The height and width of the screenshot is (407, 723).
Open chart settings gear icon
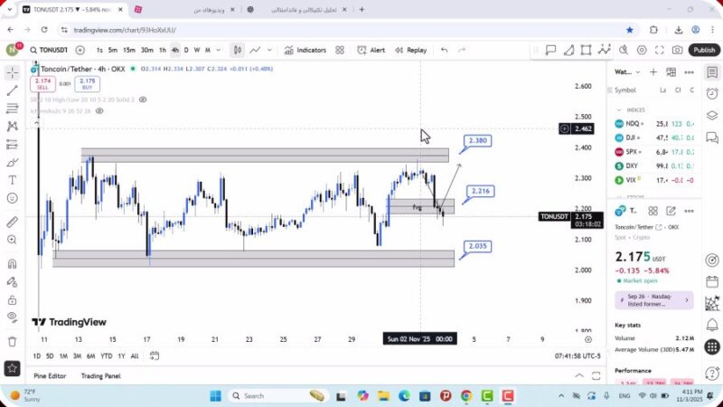point(642,50)
